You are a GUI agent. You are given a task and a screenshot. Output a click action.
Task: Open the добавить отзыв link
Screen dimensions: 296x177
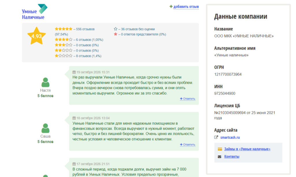click(186, 7)
